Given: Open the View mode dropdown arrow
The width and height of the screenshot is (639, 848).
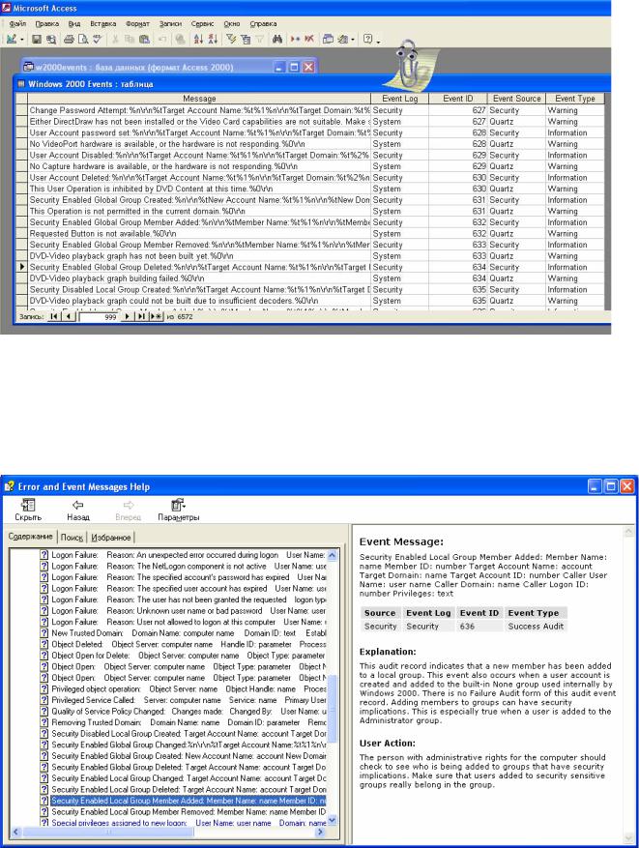Looking at the screenshot, I should pyautogui.click(x=21, y=40).
